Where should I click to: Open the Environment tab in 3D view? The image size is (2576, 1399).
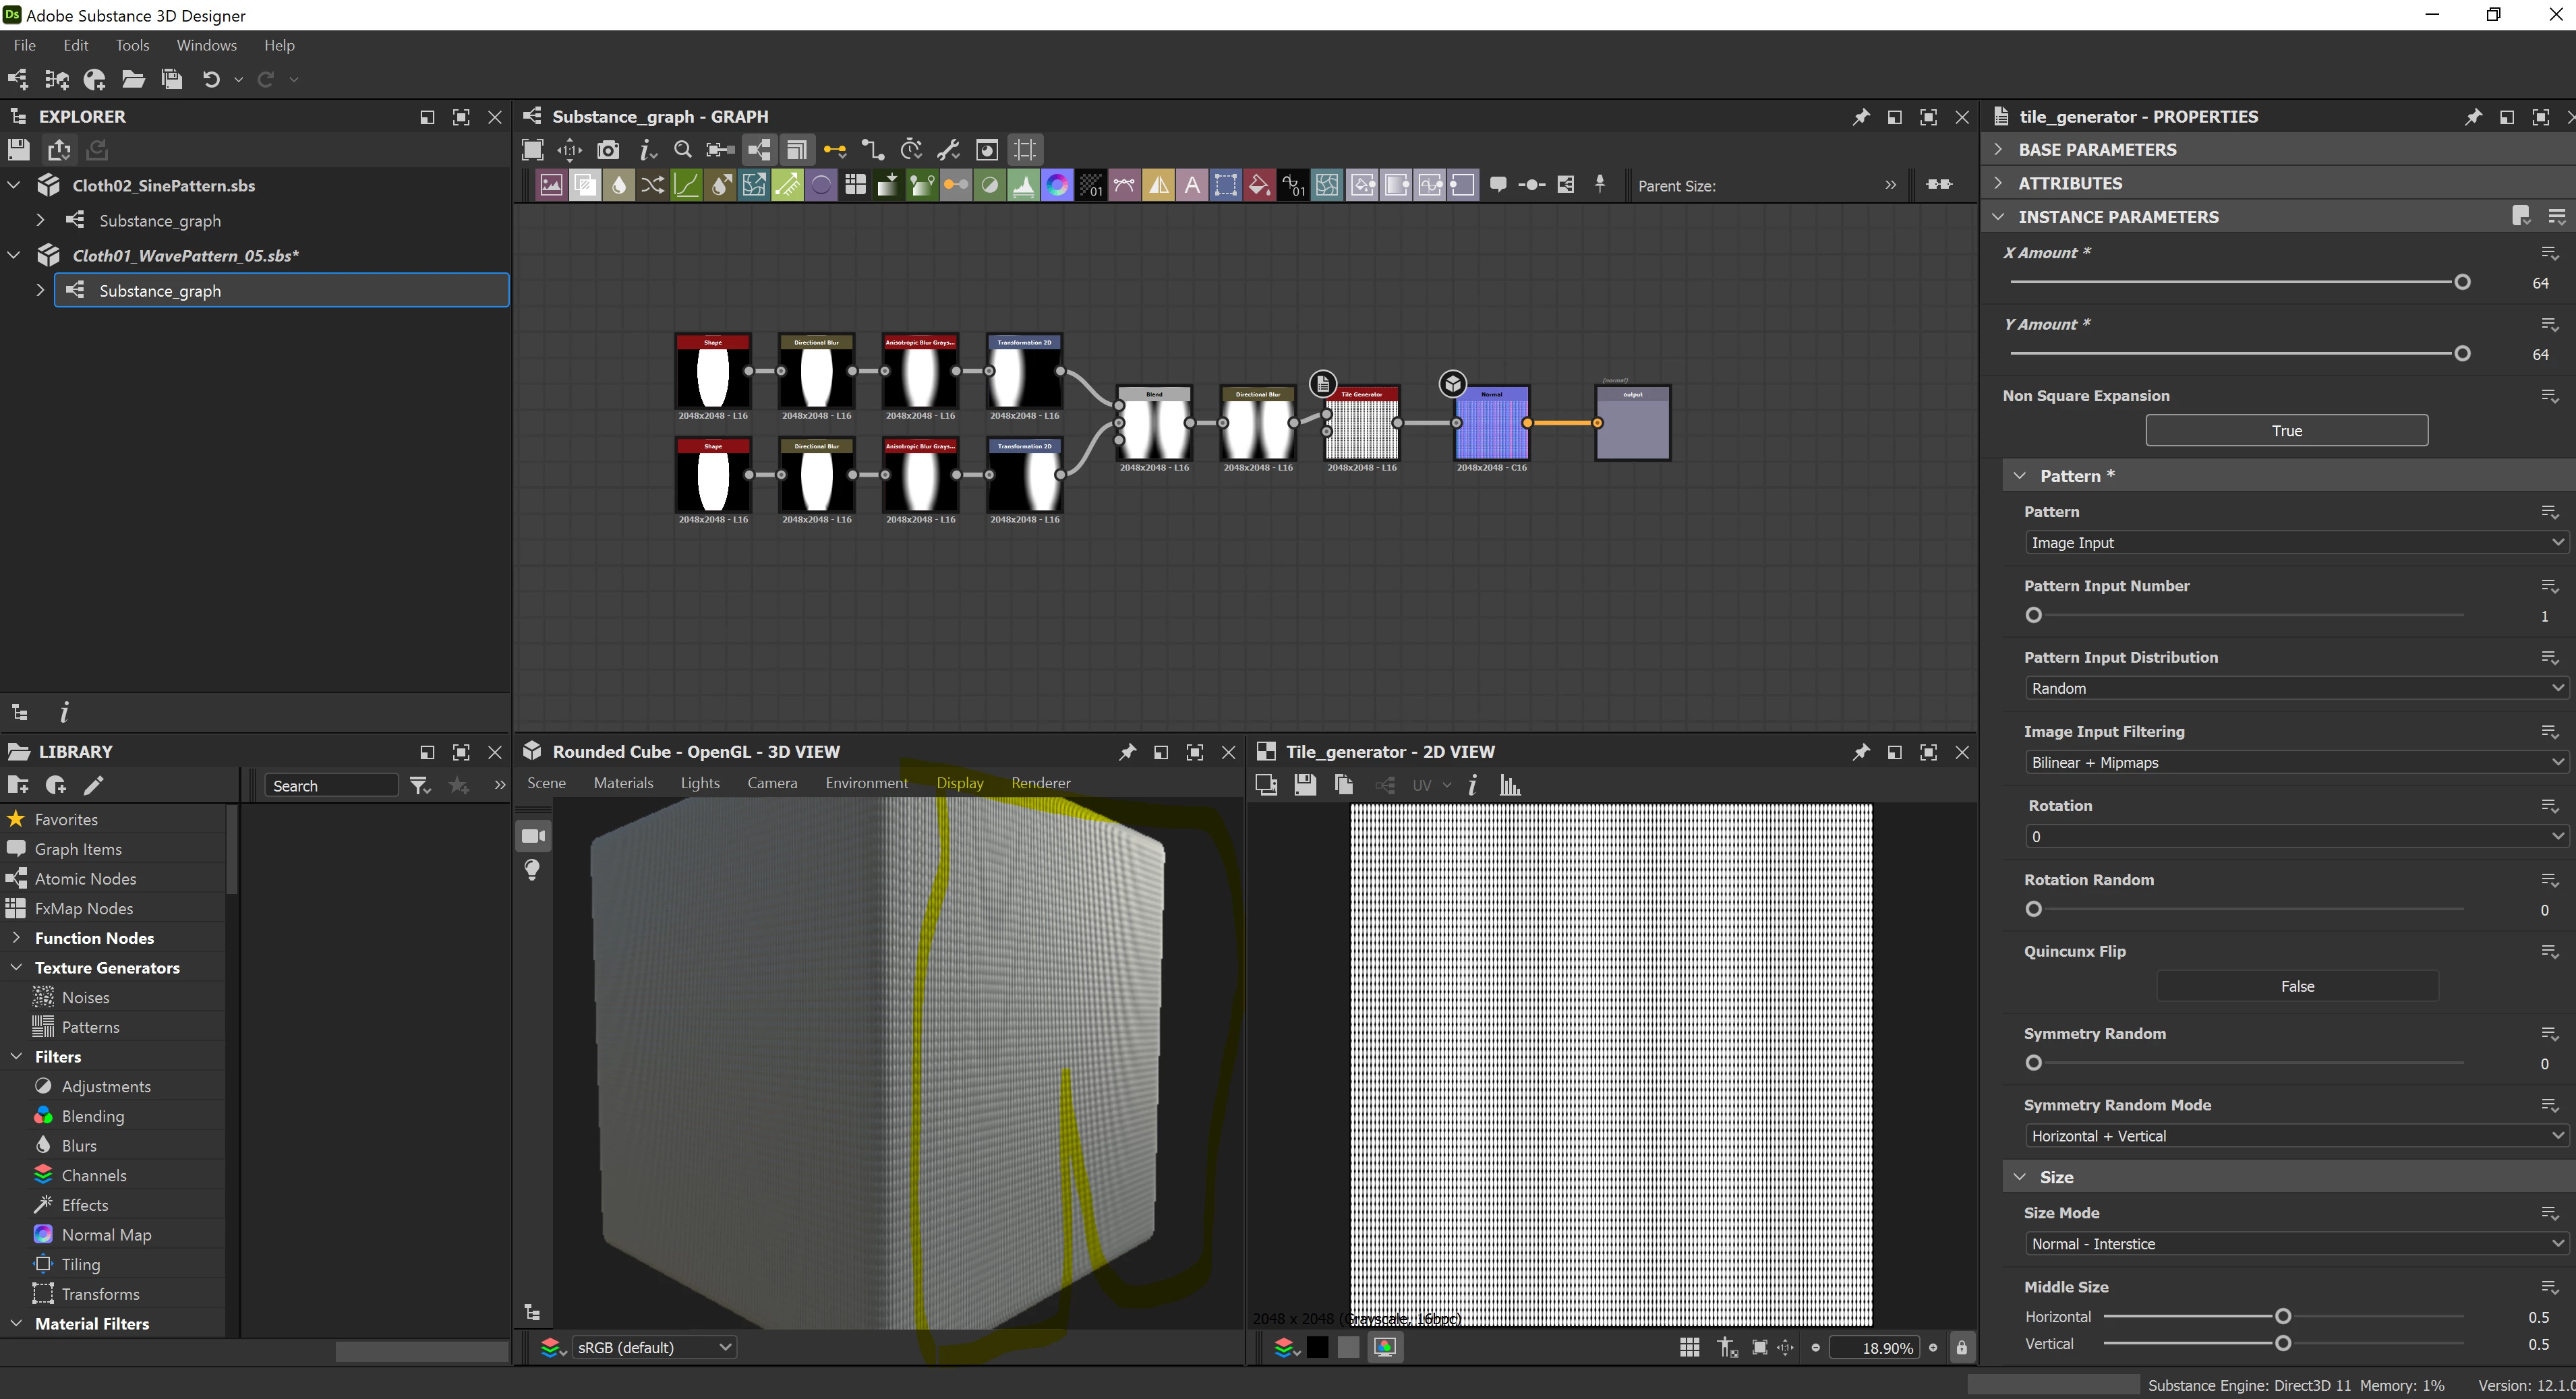[866, 783]
